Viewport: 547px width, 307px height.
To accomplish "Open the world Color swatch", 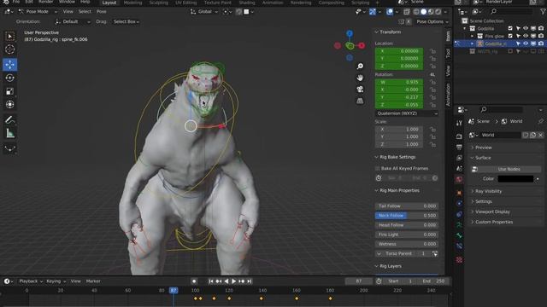I will [x=515, y=179].
